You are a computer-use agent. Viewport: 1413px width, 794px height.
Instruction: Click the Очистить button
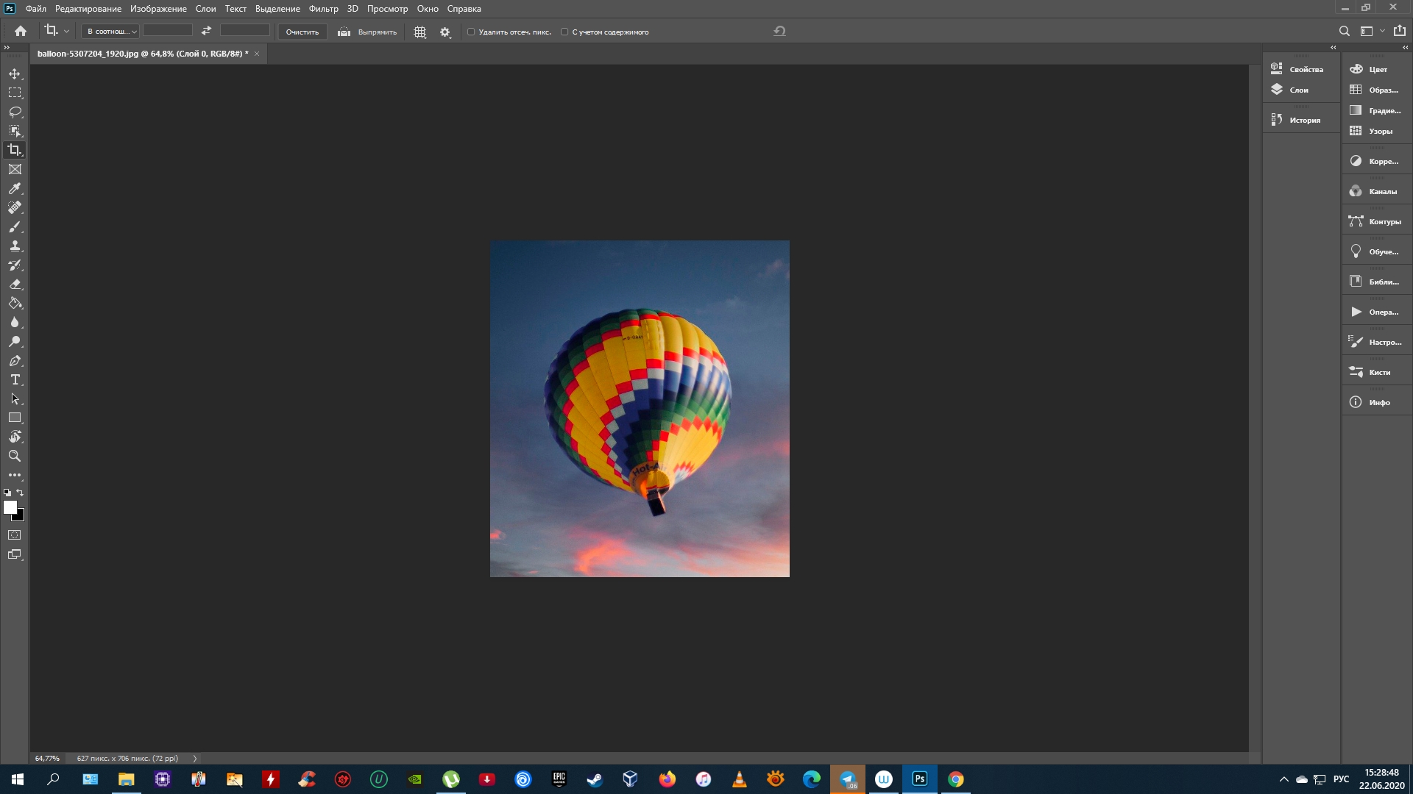point(302,32)
